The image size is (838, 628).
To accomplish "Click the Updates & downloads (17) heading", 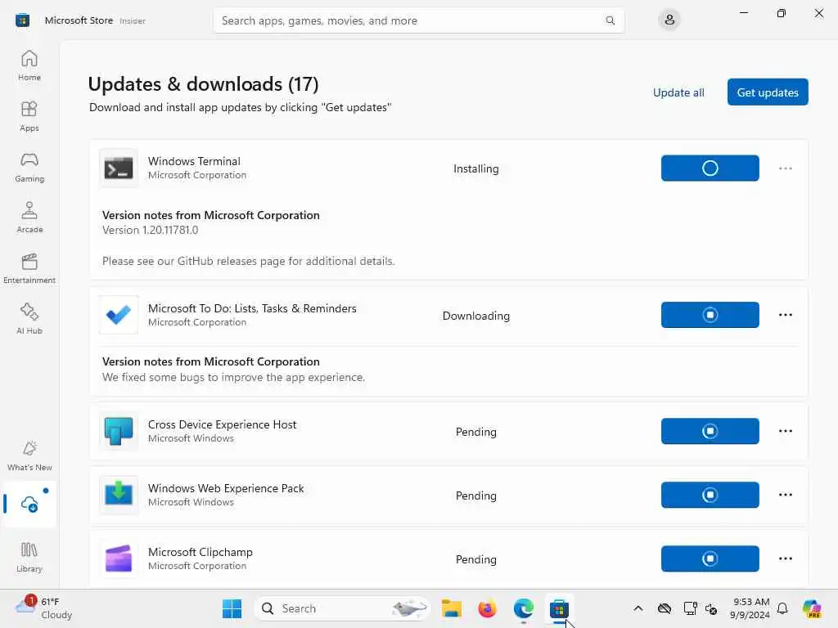I will 203,84.
